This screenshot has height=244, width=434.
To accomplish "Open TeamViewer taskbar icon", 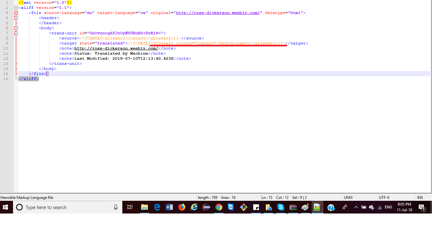I will (x=231, y=207).
